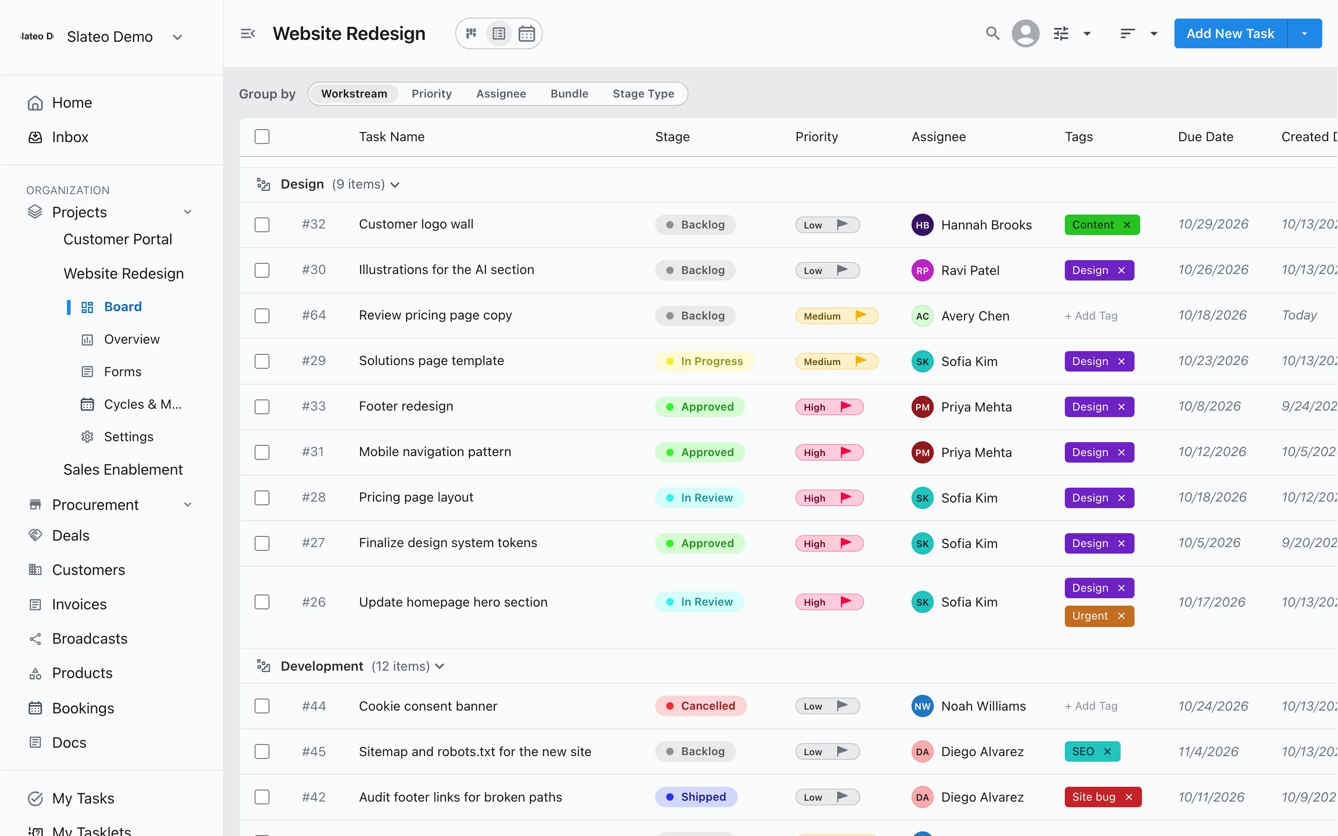The height and width of the screenshot is (836, 1338).
Task: Check the Footer redesign task checkbox
Action: tap(262, 407)
